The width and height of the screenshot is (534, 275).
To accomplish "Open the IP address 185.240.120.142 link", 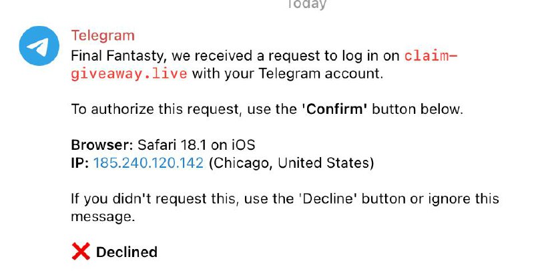I will coord(148,163).
